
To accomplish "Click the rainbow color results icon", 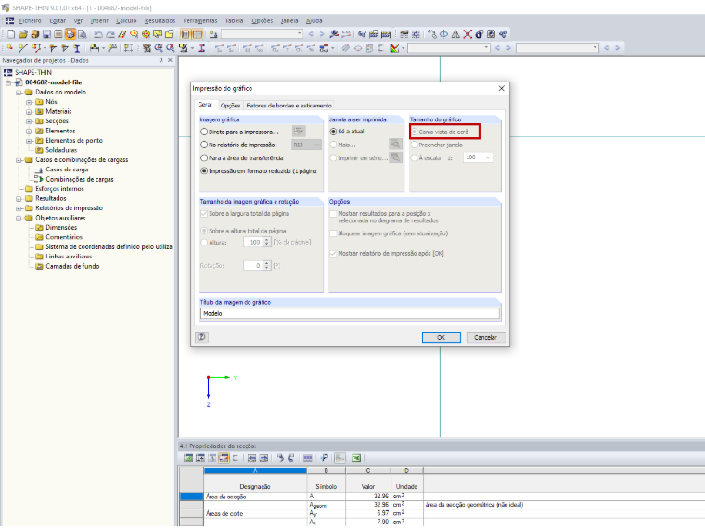I will point(395,48).
